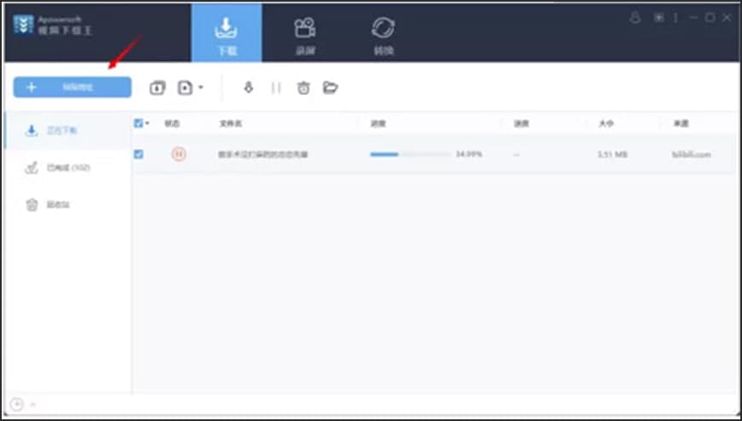Open the alarm clock schedule icon
This screenshot has height=421, width=742.
pos(303,87)
